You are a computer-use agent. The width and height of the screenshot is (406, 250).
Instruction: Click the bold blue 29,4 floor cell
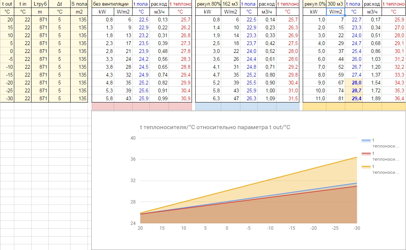coord(354,98)
